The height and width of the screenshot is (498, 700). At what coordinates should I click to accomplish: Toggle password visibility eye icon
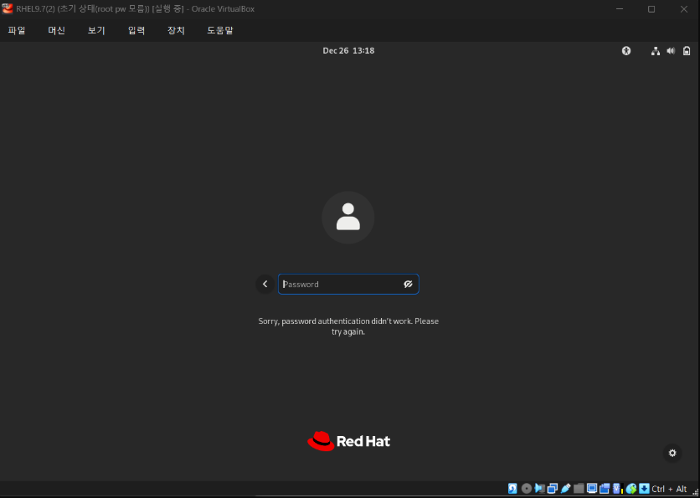coord(408,285)
